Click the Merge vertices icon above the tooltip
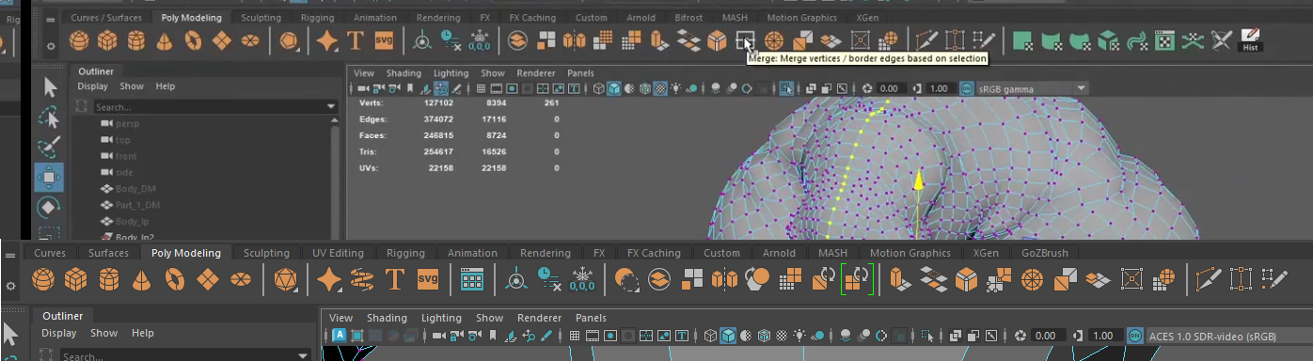Screen dimensions: 1313x361 [x=744, y=40]
